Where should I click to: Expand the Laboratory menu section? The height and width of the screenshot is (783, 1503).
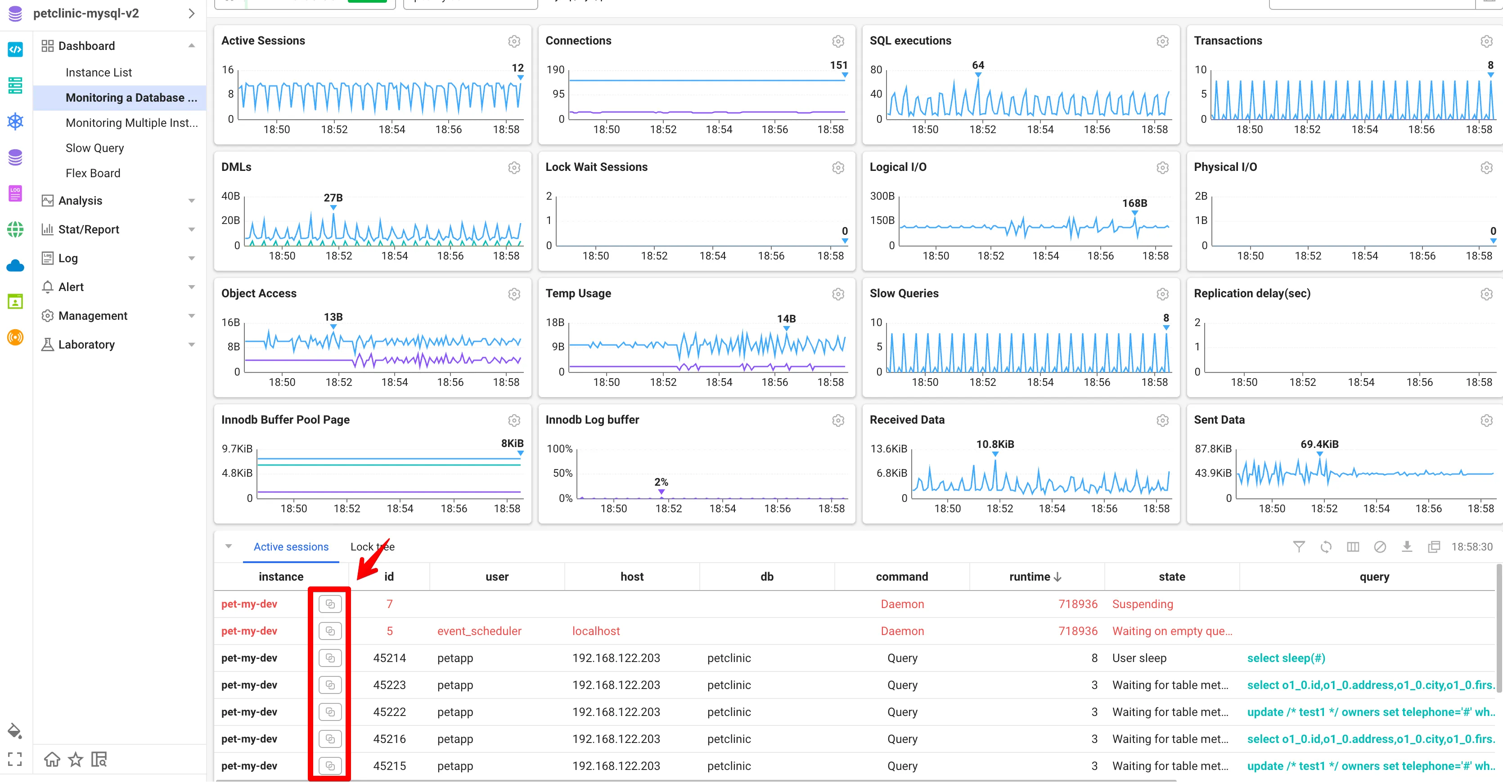191,345
